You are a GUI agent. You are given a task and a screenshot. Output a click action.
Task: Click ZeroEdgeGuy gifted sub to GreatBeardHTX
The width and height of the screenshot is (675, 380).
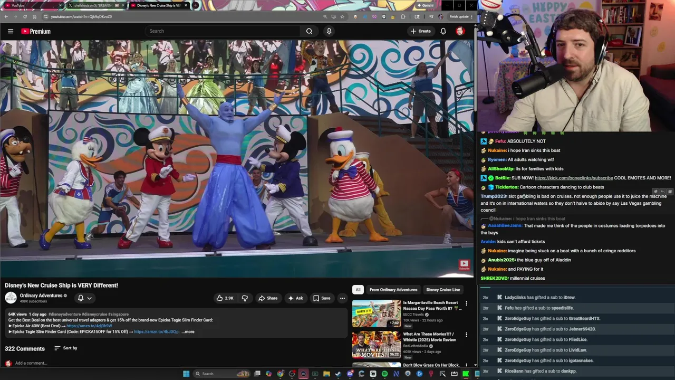[x=552, y=319]
